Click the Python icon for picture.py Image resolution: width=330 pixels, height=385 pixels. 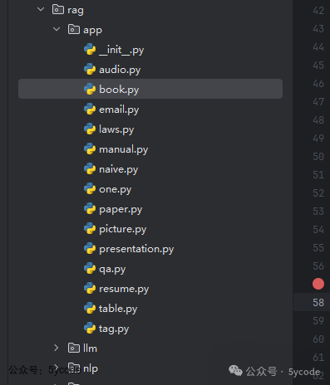point(90,229)
